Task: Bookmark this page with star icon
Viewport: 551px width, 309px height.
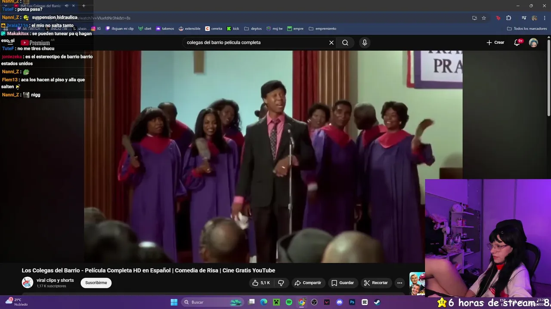Action: [x=484, y=18]
